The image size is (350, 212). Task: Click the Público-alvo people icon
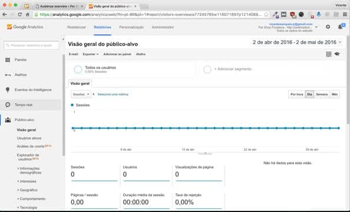(x=8, y=120)
